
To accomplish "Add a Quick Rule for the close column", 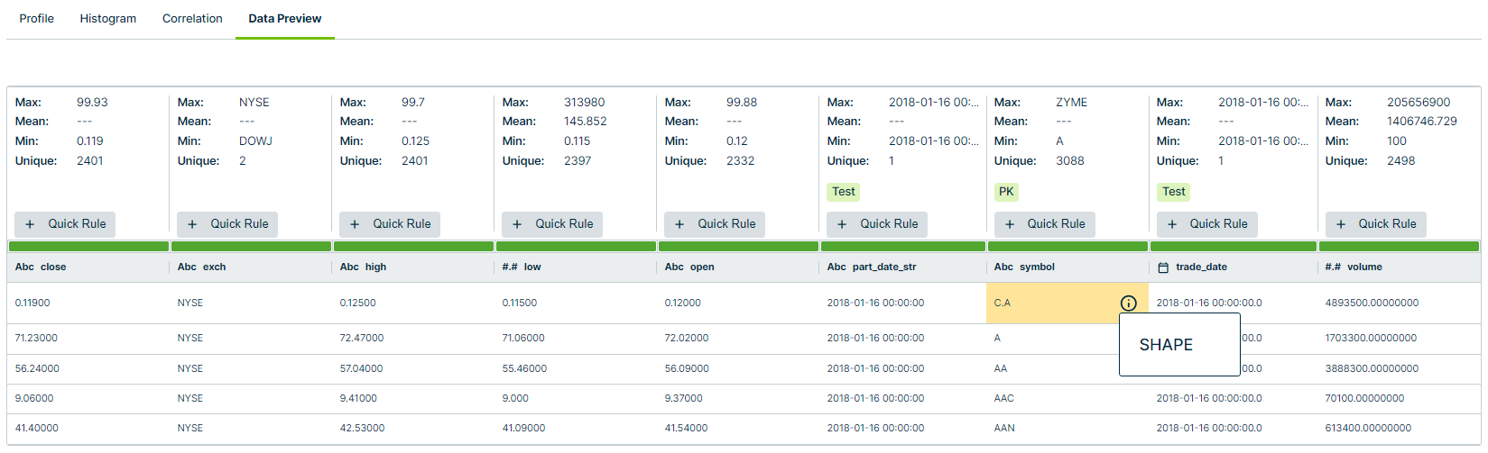I will tap(66, 224).
